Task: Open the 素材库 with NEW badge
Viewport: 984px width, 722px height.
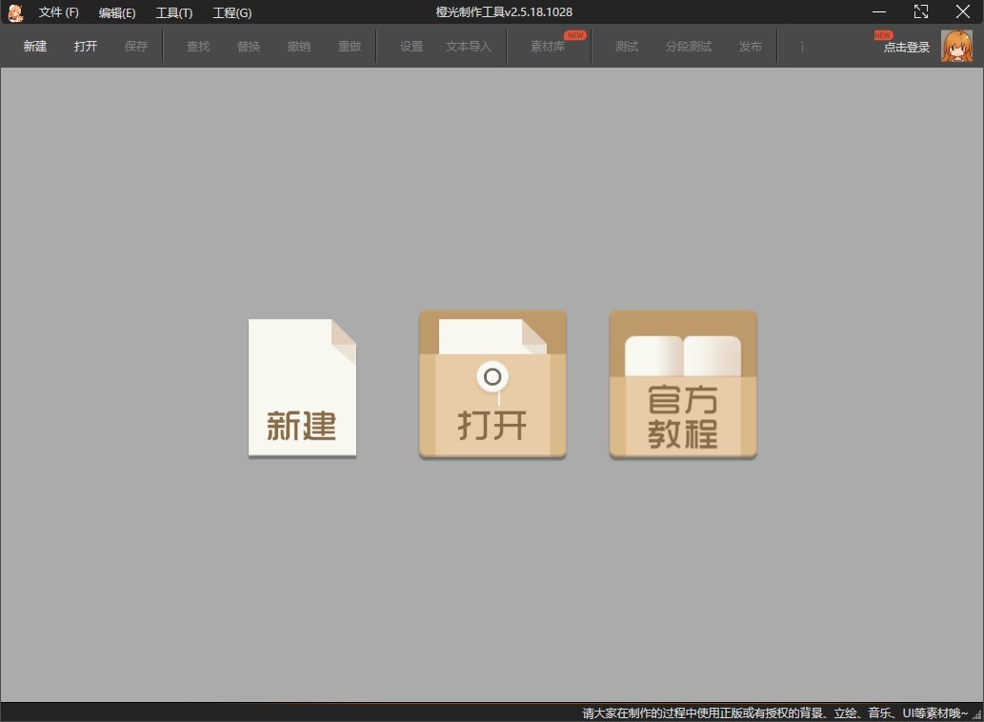Action: [x=549, y=46]
